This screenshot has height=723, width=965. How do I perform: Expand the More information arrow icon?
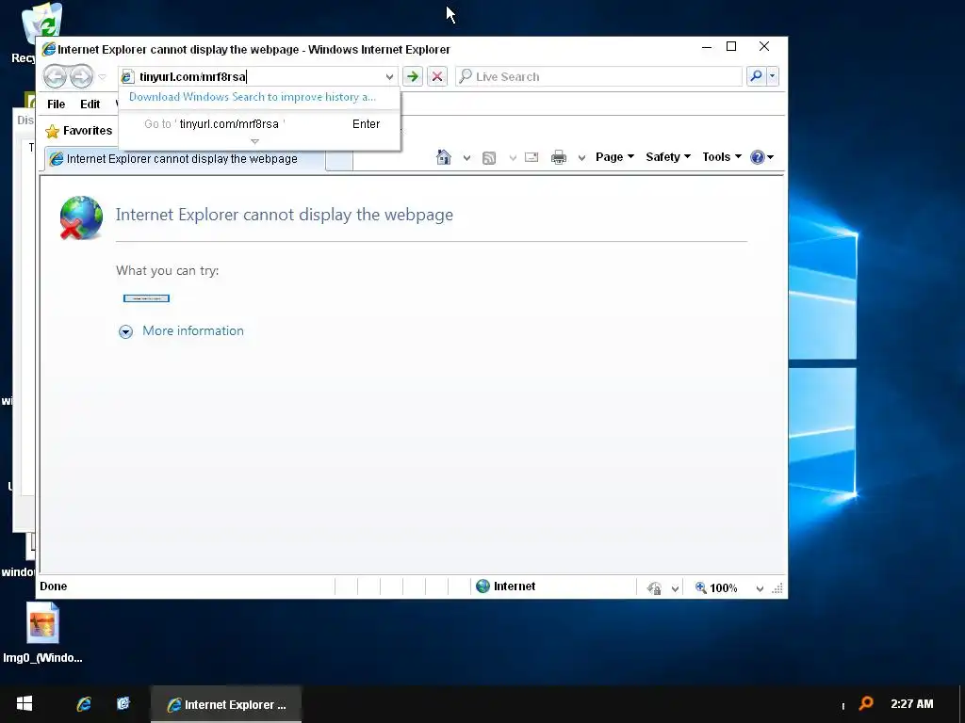125,332
